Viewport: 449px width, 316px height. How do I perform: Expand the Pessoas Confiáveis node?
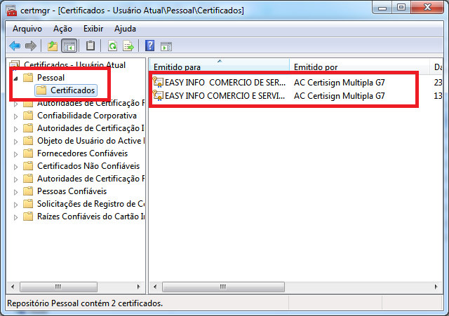(x=15, y=191)
